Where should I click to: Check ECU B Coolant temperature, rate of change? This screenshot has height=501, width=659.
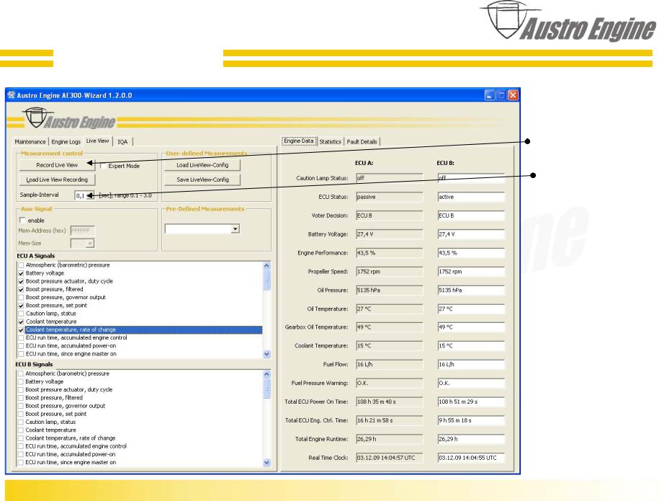point(21,438)
